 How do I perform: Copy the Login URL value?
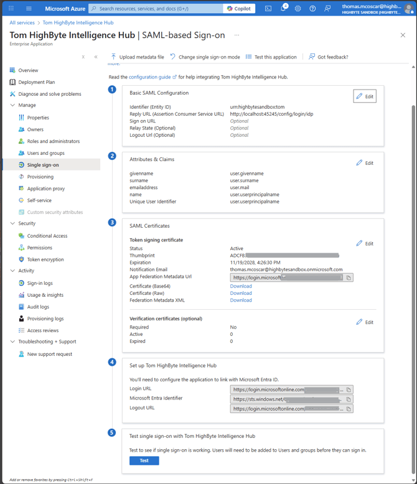pyautogui.click(x=349, y=389)
